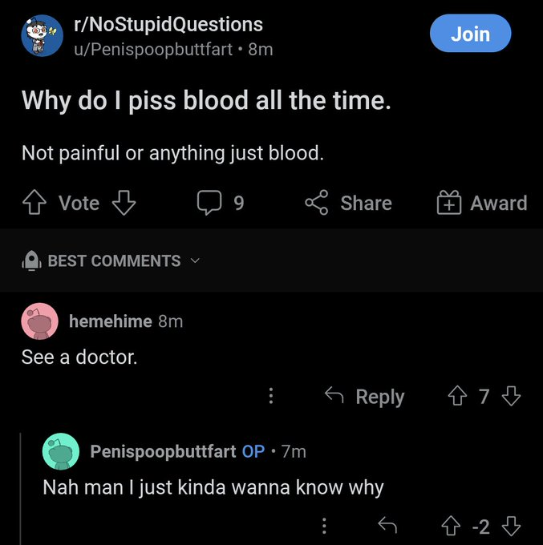This screenshot has width=543, height=545.
Task: Downvote hemehime's "See a doctor" comment
Action: click(511, 396)
